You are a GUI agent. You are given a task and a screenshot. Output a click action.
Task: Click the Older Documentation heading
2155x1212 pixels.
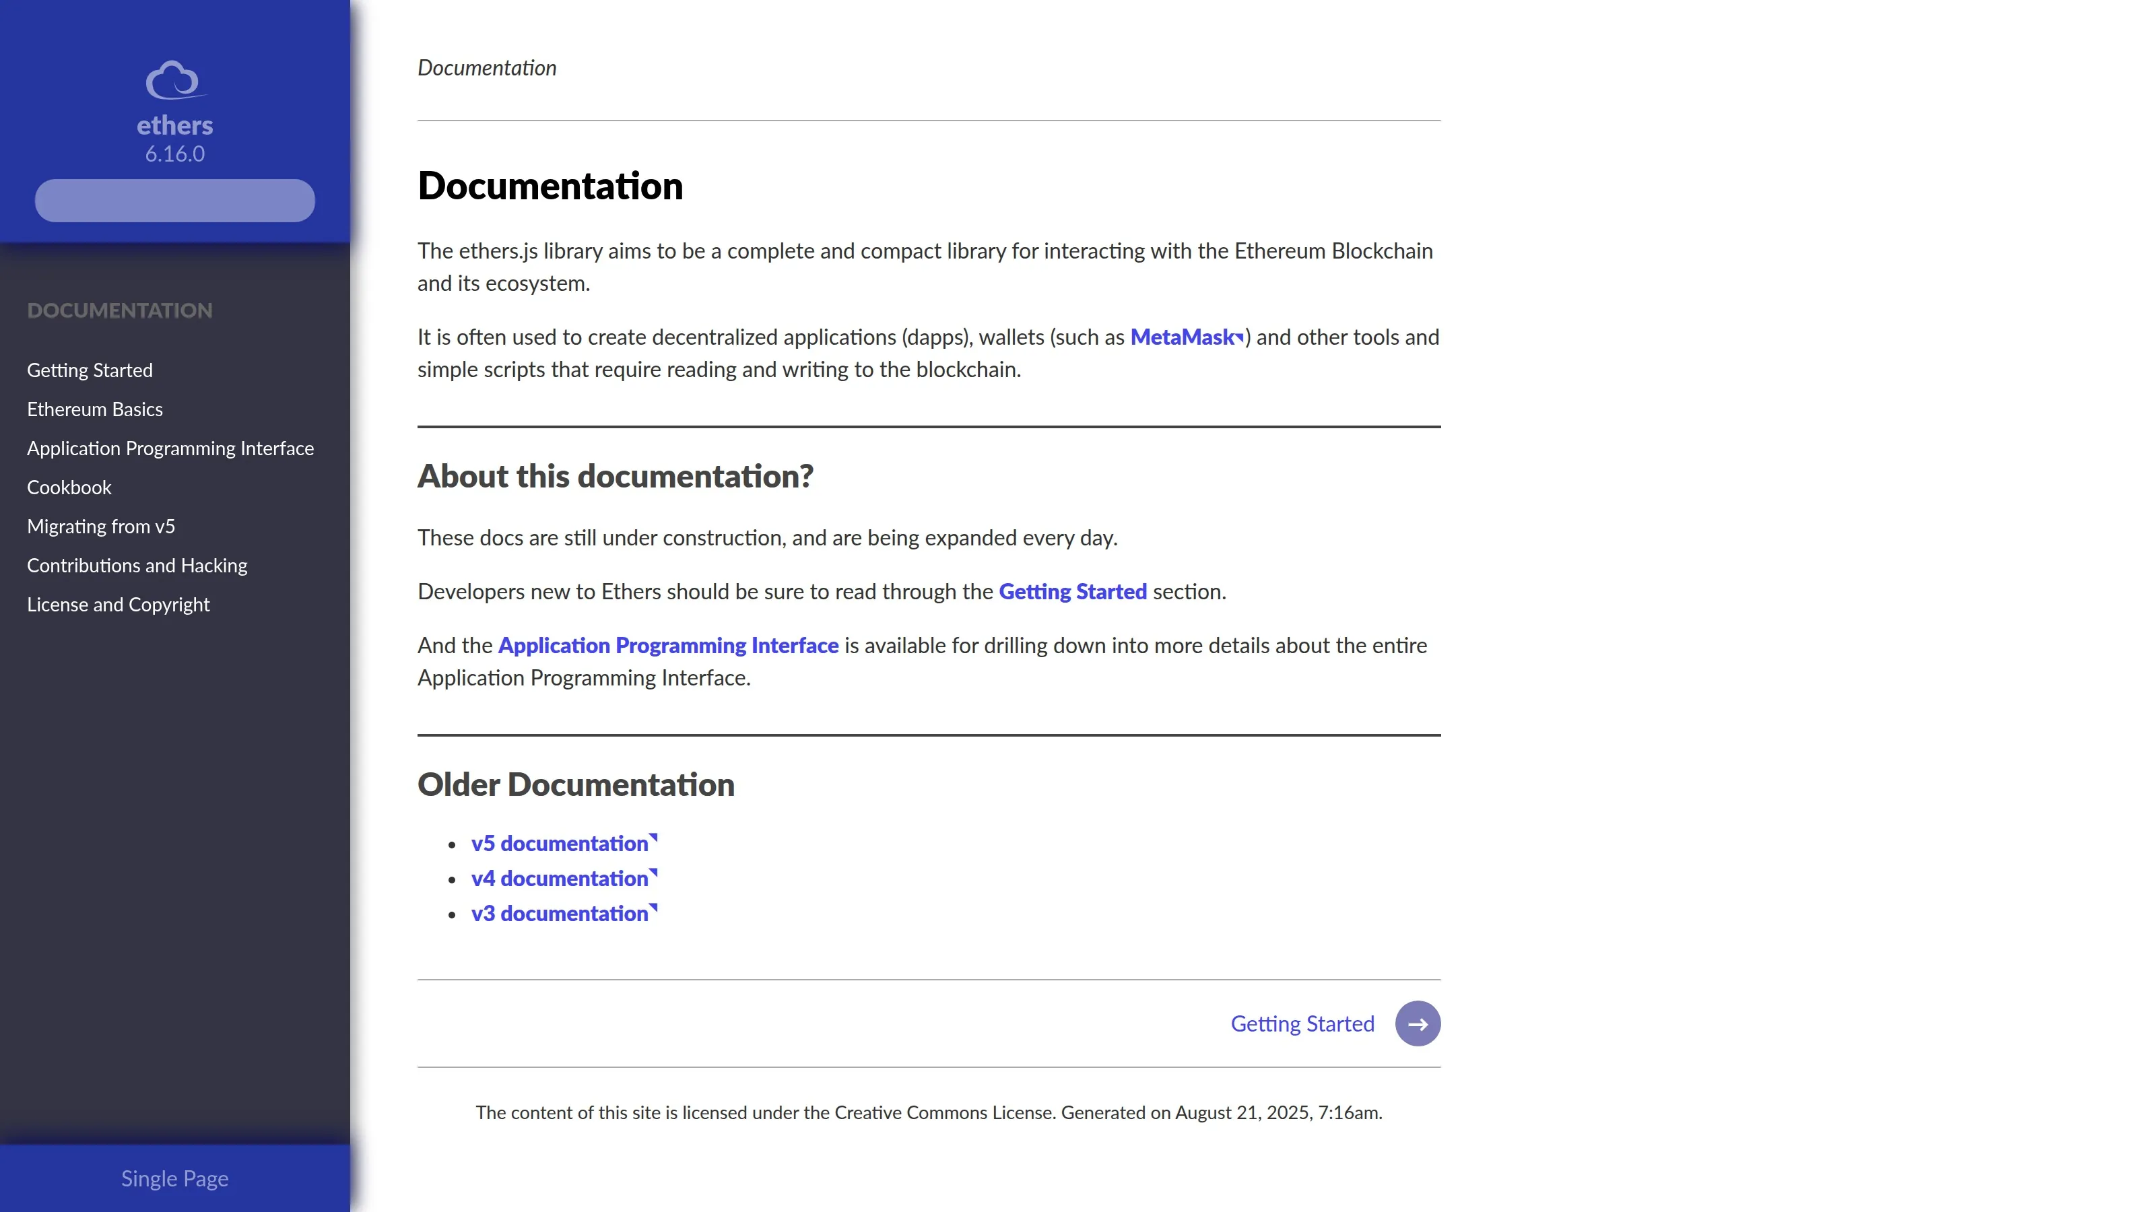coord(576,784)
